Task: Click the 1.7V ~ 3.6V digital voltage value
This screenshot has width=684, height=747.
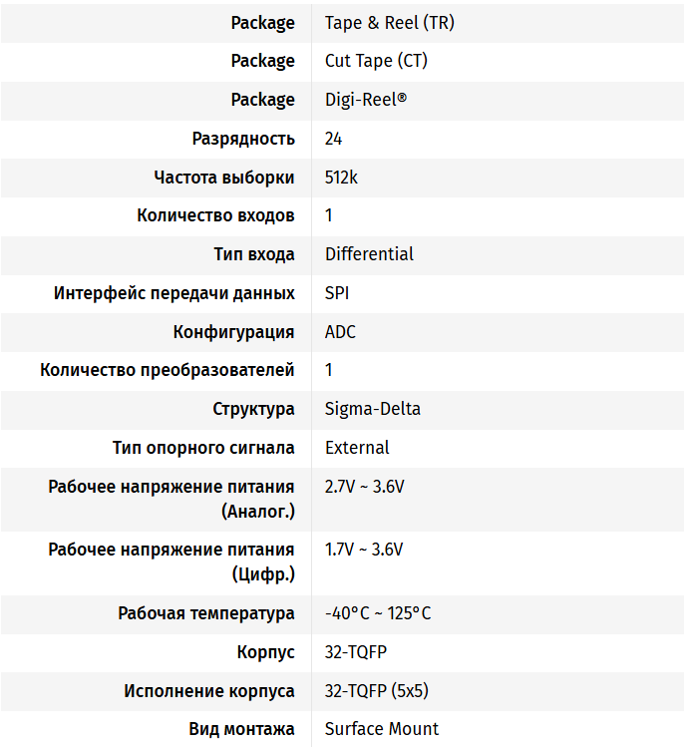Action: click(364, 550)
